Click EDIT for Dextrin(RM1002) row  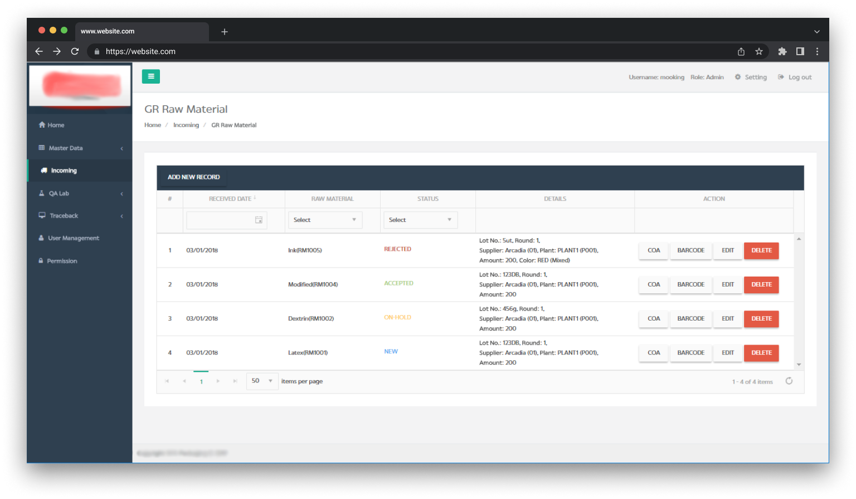[728, 318]
